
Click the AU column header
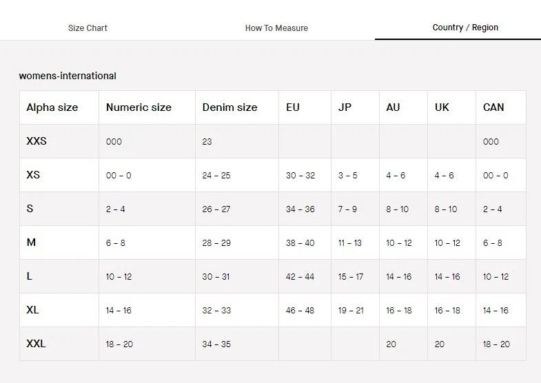coord(393,107)
